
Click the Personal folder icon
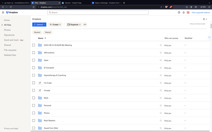40,105
